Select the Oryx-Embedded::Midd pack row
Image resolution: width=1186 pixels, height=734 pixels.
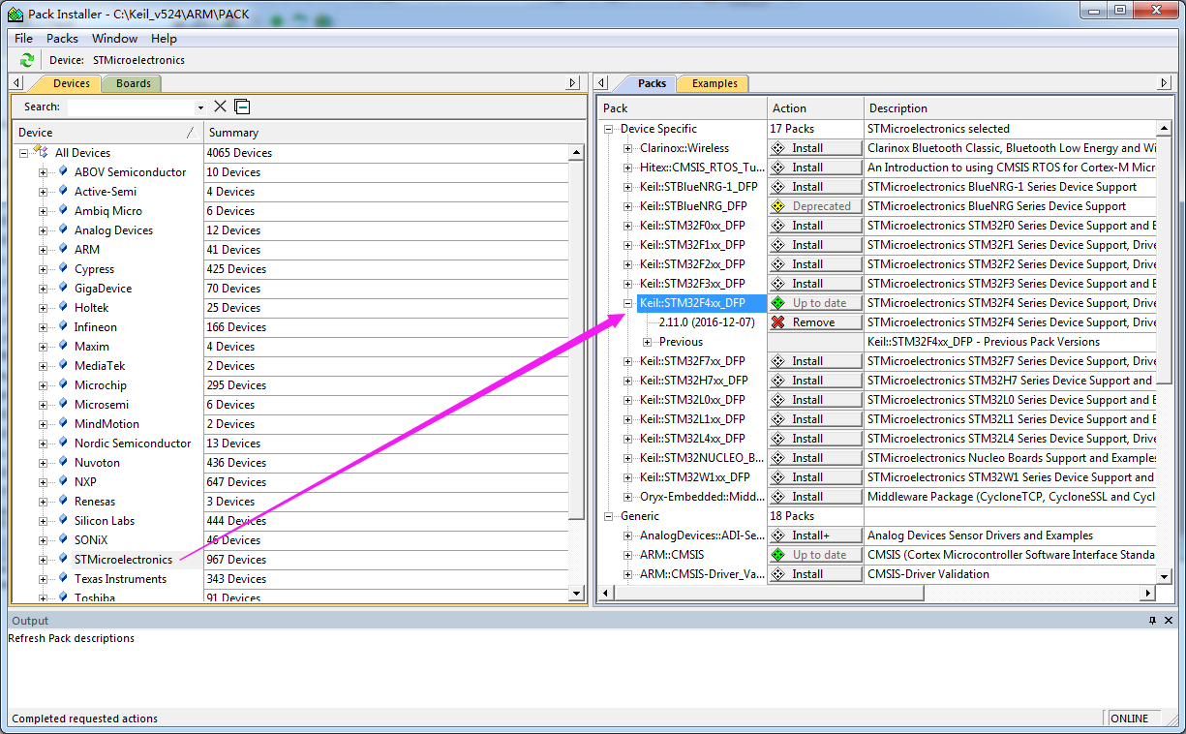point(701,497)
